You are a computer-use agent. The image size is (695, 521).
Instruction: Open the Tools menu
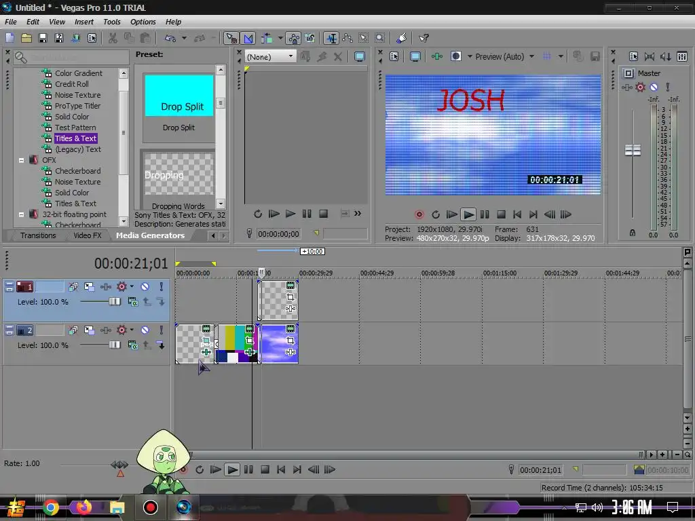[x=112, y=22]
